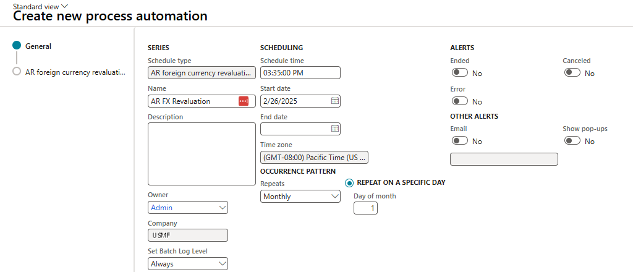The height and width of the screenshot is (272, 633).
Task: Go to the General wizard step
Action: click(38, 46)
